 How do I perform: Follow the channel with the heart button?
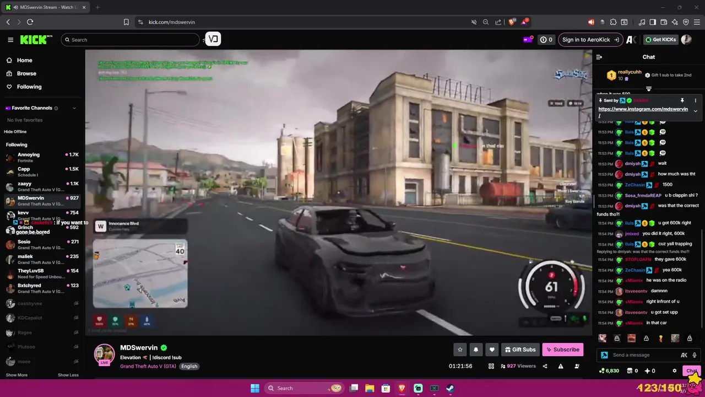(x=492, y=350)
